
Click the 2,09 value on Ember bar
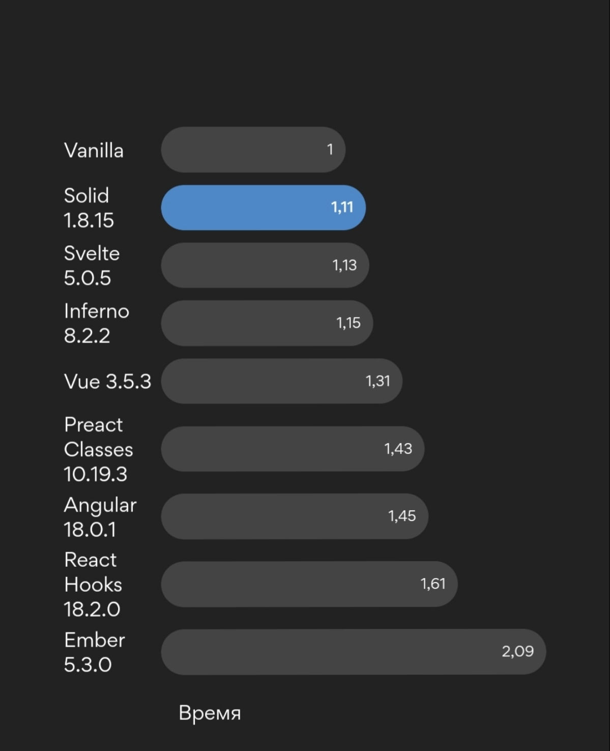coord(518,651)
